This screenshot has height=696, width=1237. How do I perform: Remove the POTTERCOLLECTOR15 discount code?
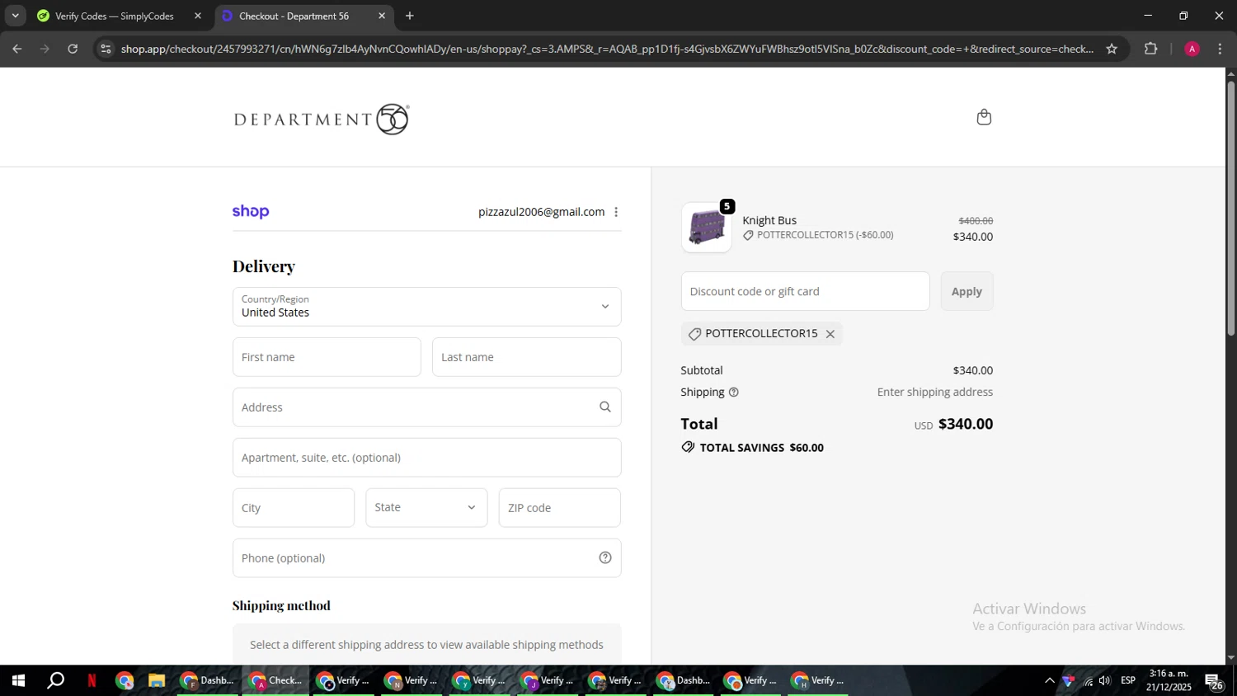(830, 334)
